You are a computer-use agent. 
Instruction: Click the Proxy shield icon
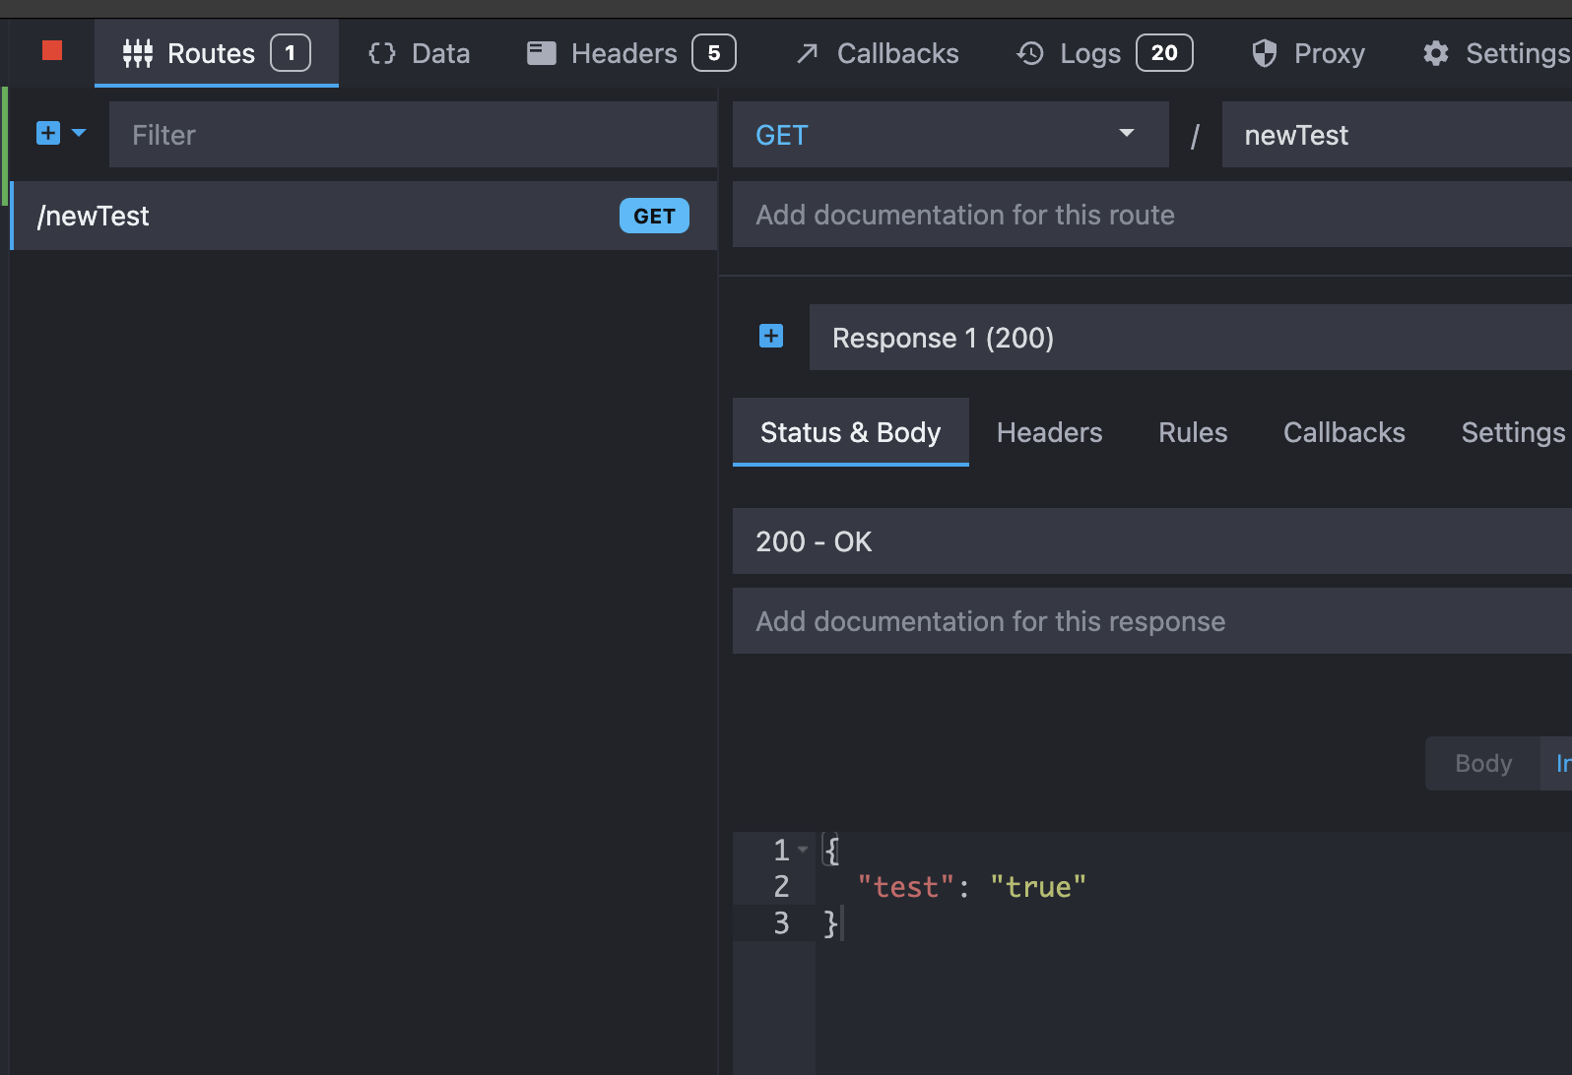tap(1265, 53)
